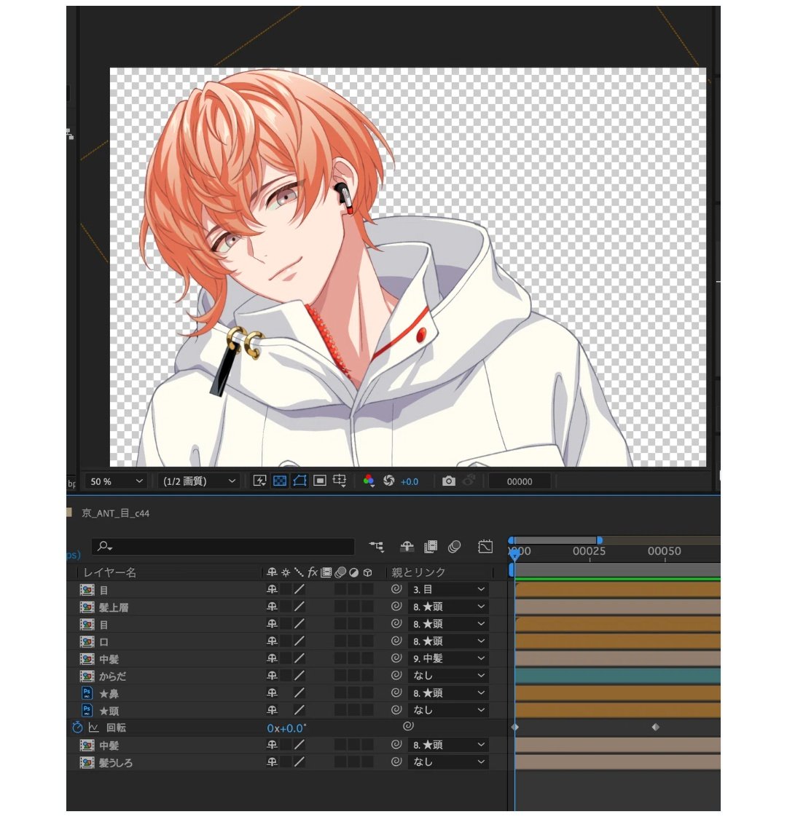Viewport: 787px width, 825px height.
Task: Toggle the quality switch on ★頭 layer
Action: pyautogui.click(x=299, y=710)
